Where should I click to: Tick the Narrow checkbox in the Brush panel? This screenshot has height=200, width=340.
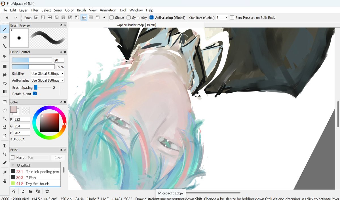[13, 157]
